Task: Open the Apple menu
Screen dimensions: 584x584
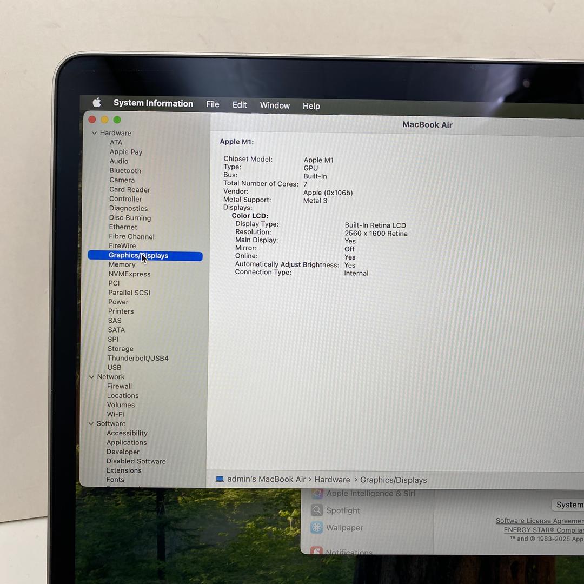Action: [97, 103]
